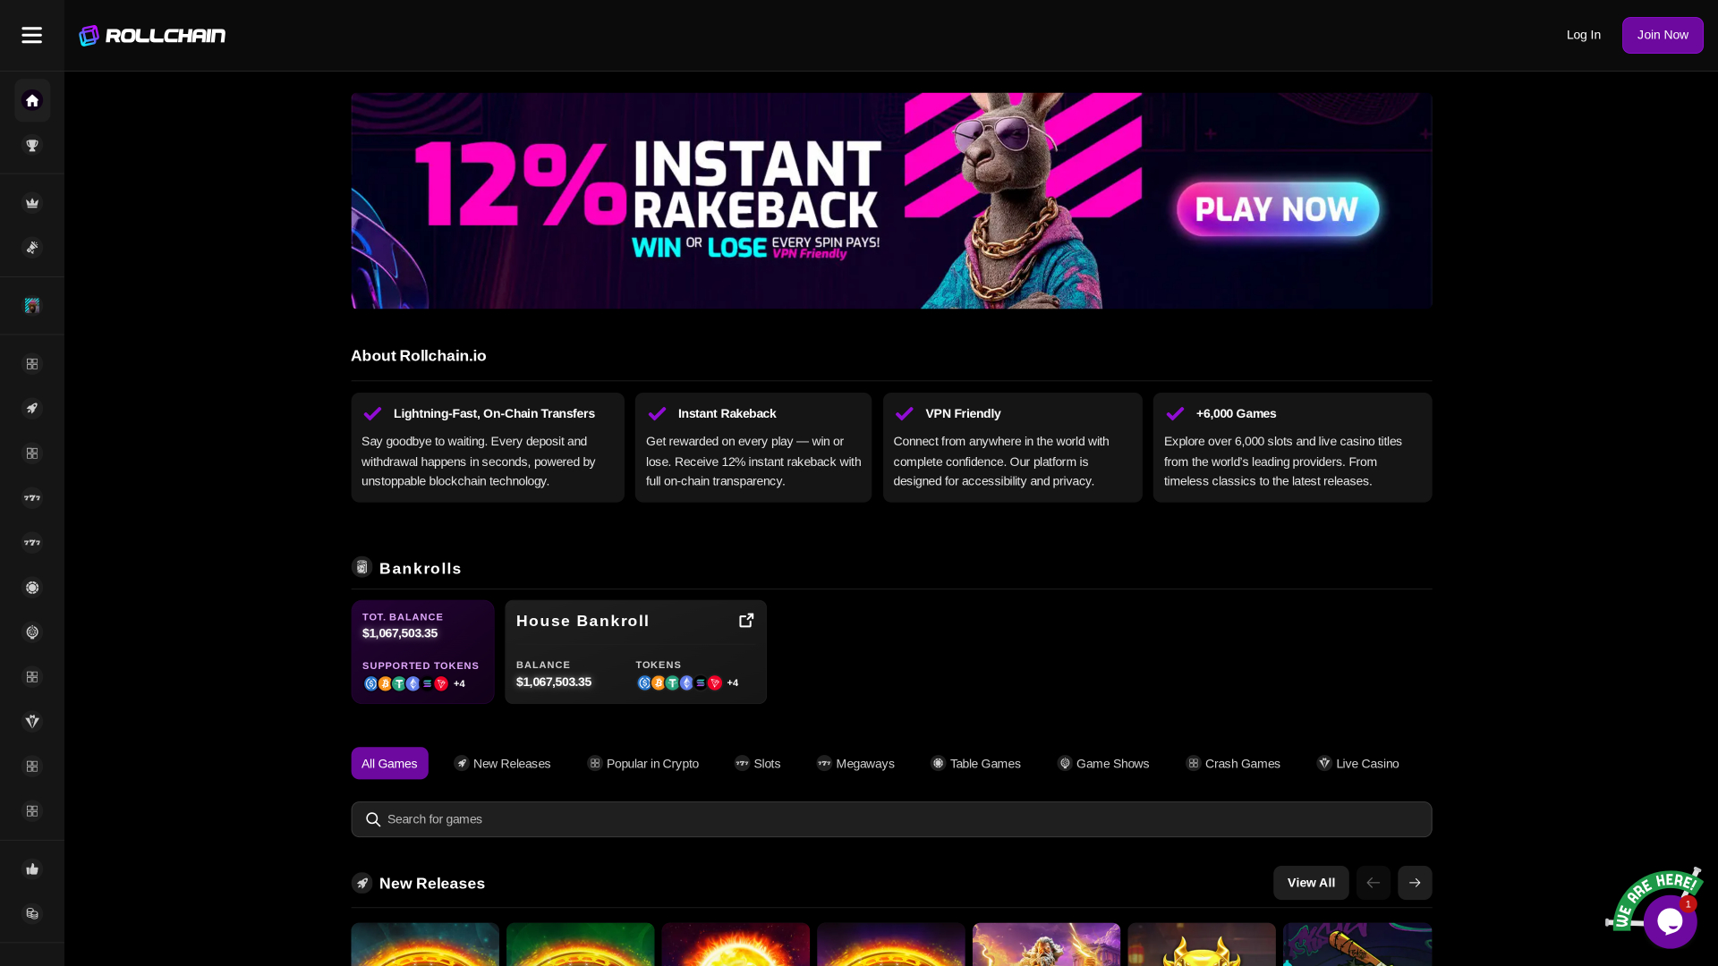Click the previous arrow for New Releases carousel

pos(1373,882)
